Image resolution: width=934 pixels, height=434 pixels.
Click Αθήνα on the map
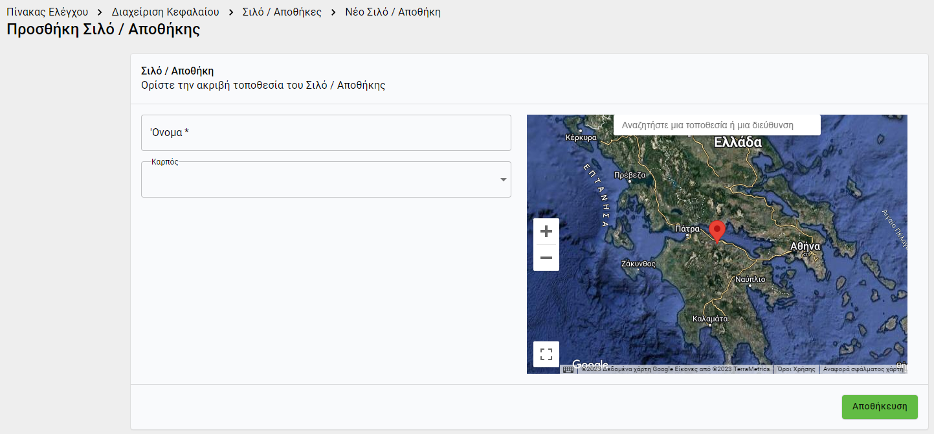pos(805,246)
